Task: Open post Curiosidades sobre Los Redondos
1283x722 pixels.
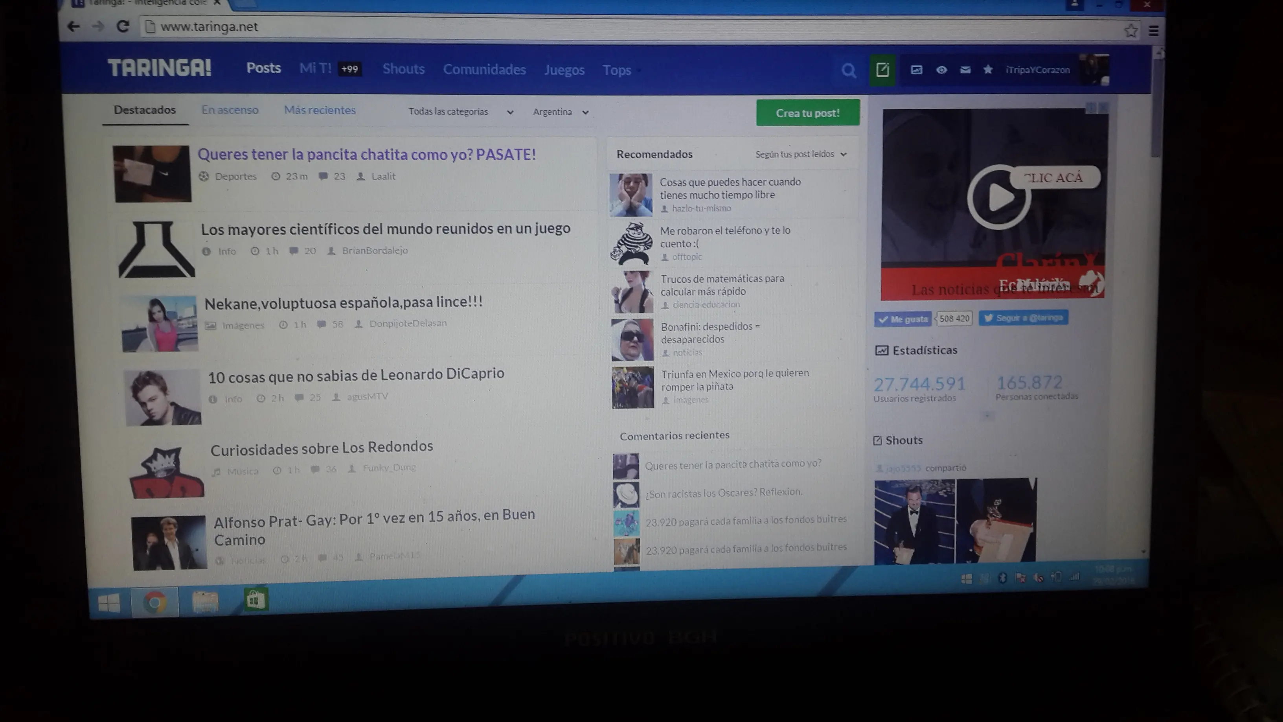Action: (x=321, y=448)
